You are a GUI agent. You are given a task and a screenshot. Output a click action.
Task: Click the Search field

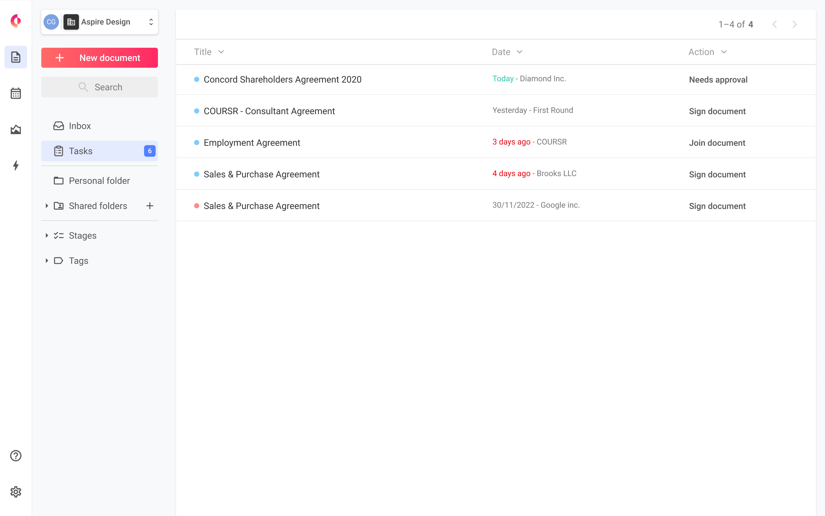pyautogui.click(x=100, y=87)
